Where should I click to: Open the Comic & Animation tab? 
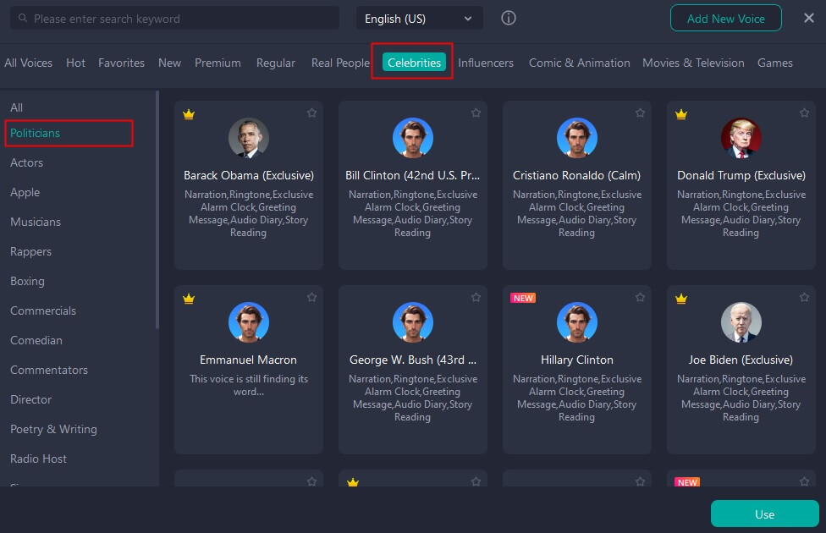579,63
